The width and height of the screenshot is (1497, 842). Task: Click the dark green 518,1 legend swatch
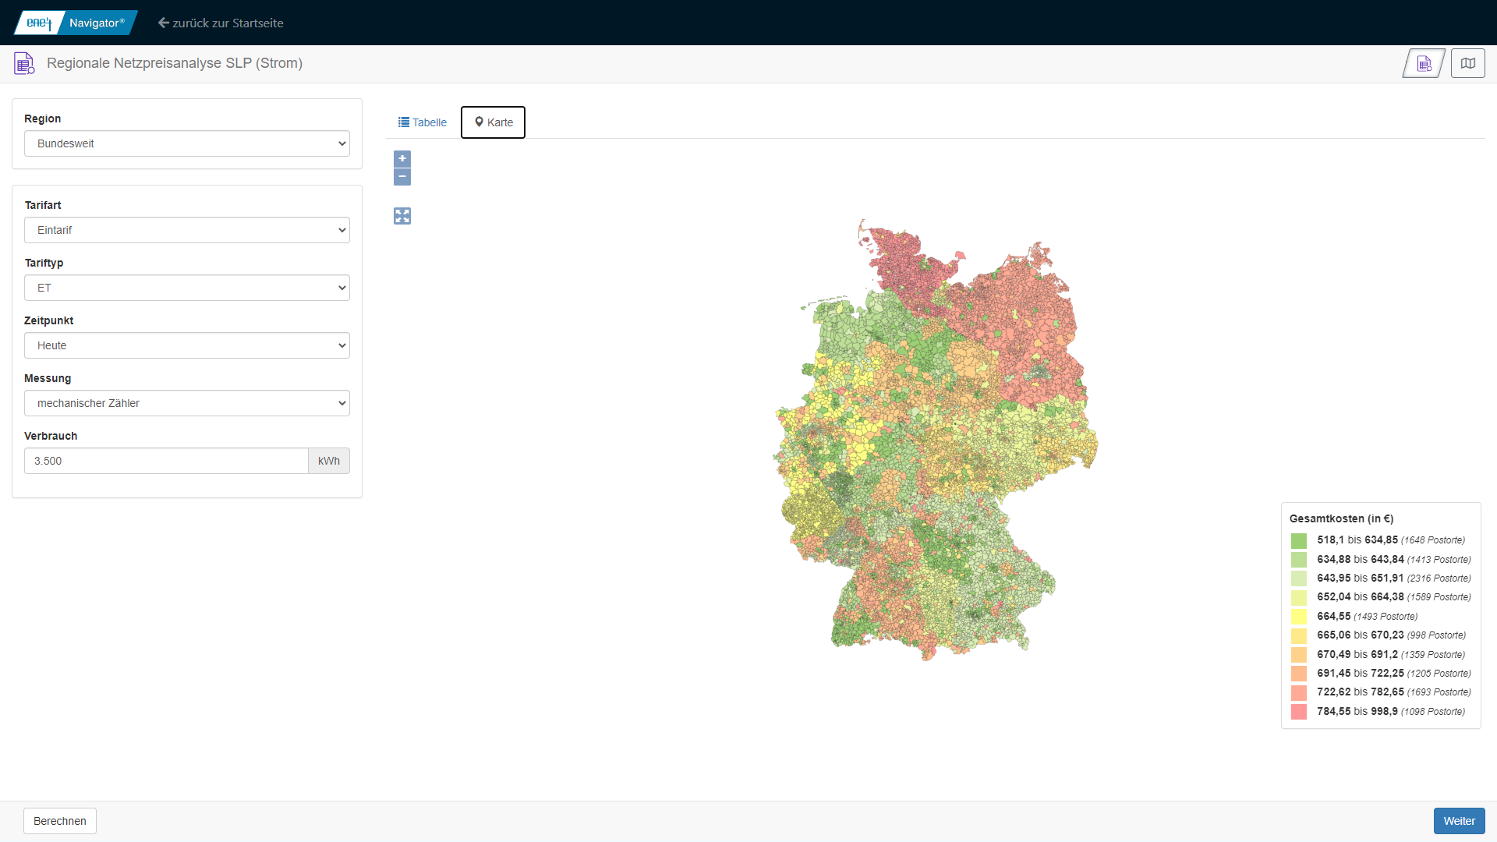tap(1299, 540)
